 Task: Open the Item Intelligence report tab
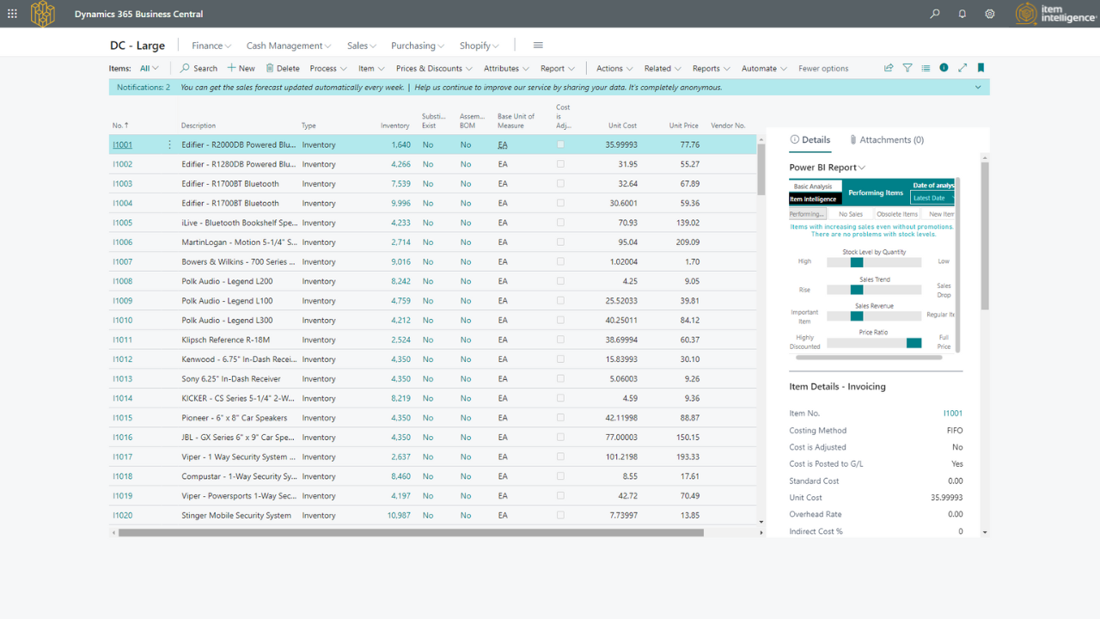[813, 199]
